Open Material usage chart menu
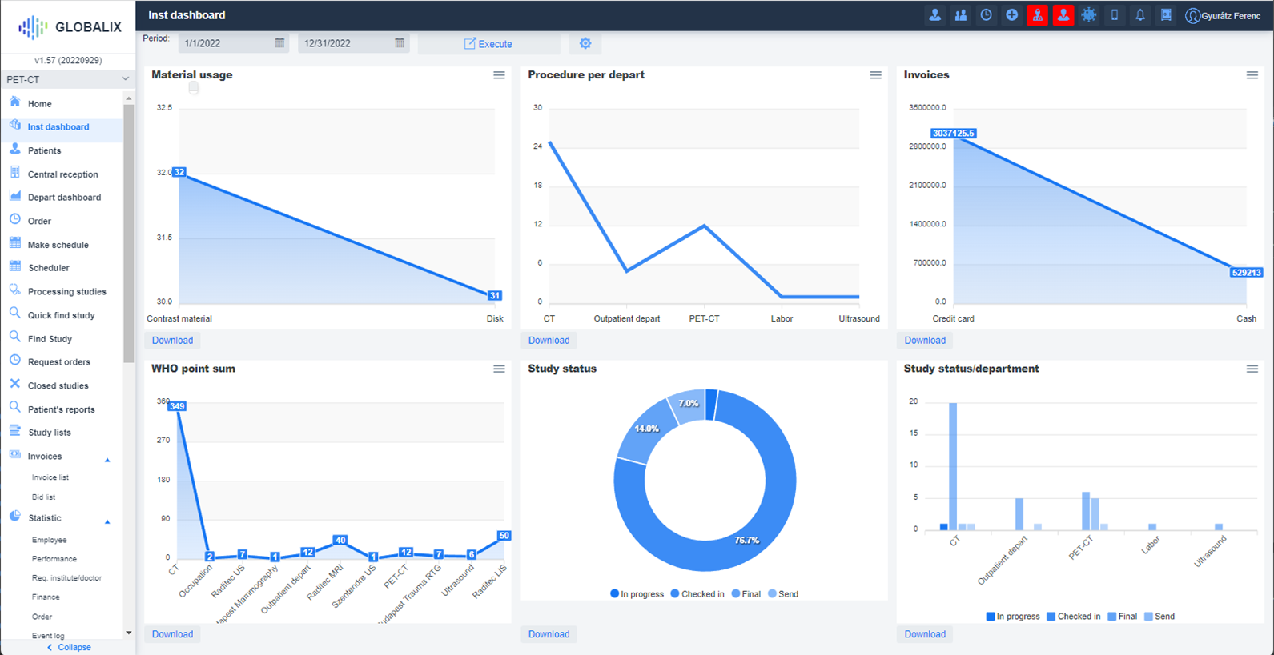Image resolution: width=1274 pixels, height=655 pixels. [499, 75]
